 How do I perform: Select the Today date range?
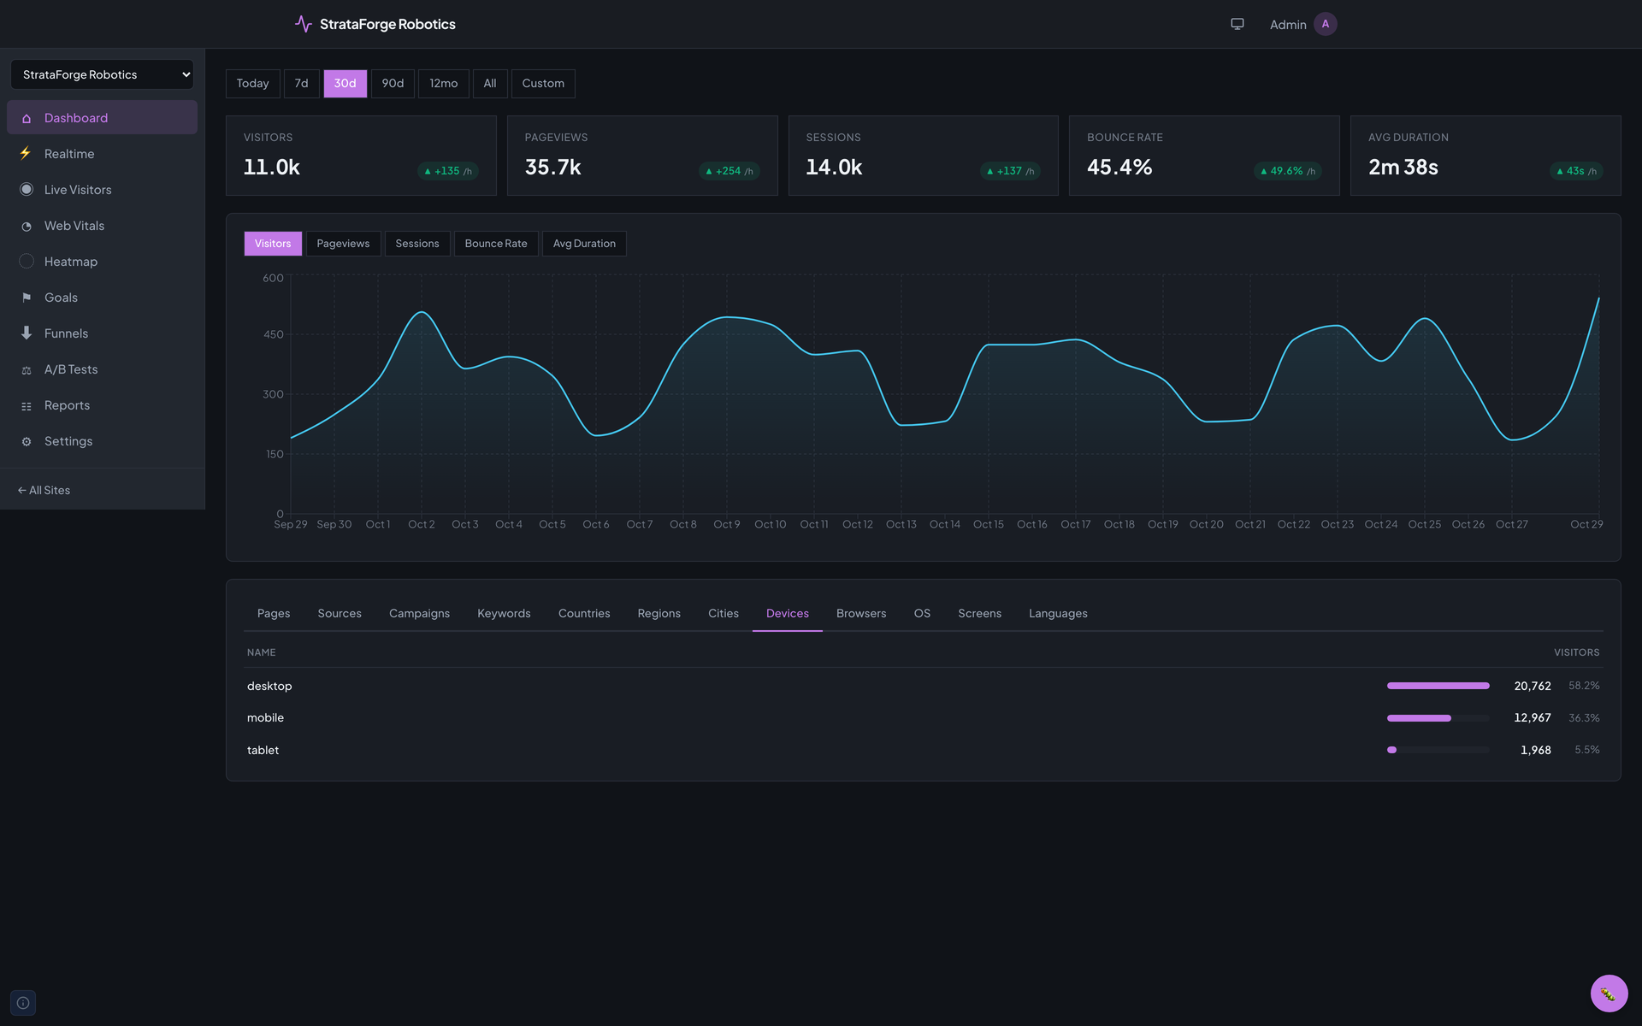[x=252, y=84]
